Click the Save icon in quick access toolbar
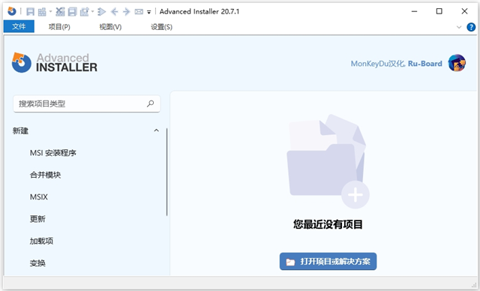The image size is (480, 291). 30,12
